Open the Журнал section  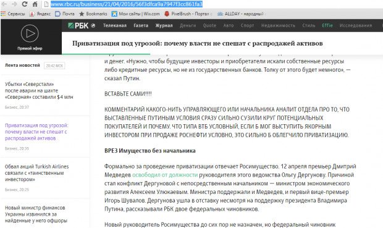click(164, 25)
